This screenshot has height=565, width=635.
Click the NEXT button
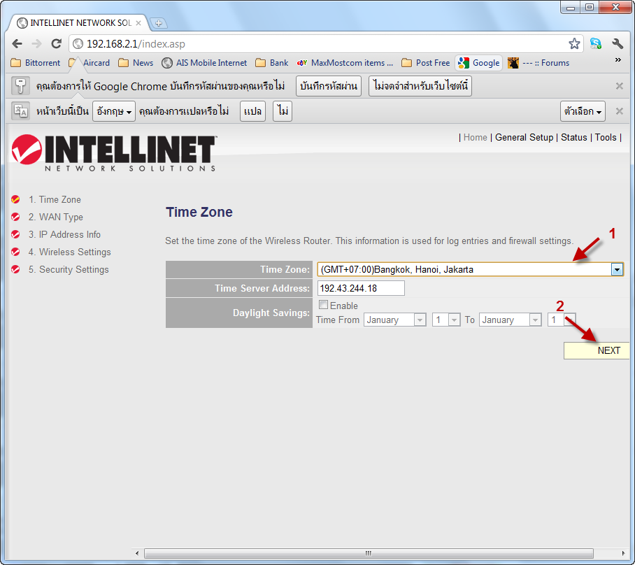(597, 350)
